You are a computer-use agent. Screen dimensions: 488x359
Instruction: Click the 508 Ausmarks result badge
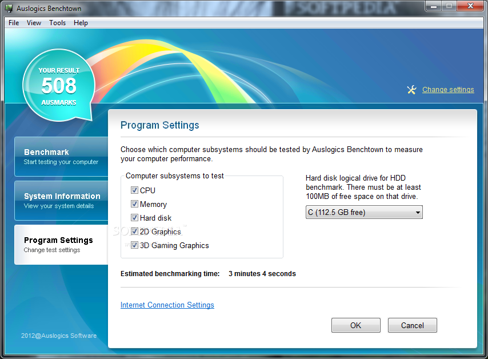pos(59,85)
